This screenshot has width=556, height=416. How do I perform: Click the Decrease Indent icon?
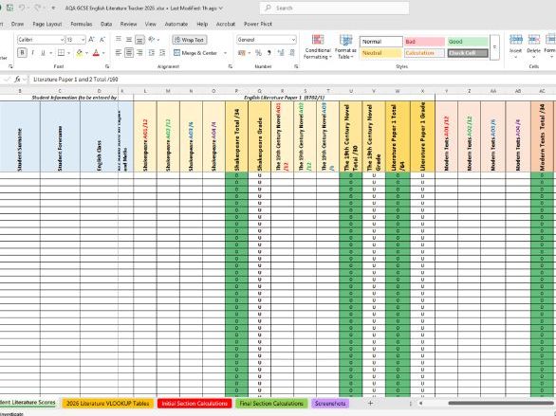point(152,53)
